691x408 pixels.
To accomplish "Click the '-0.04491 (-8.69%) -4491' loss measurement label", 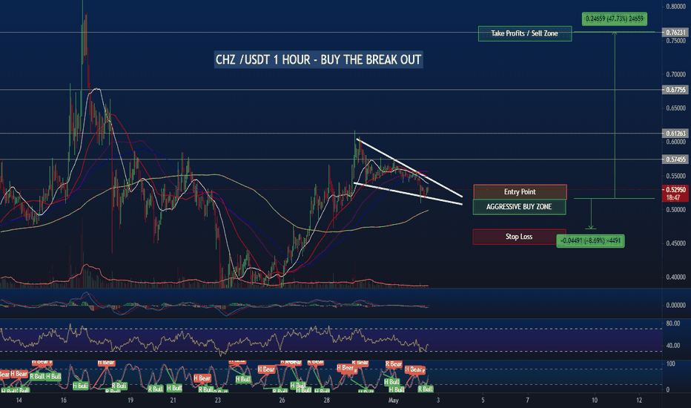I will click(x=590, y=241).
